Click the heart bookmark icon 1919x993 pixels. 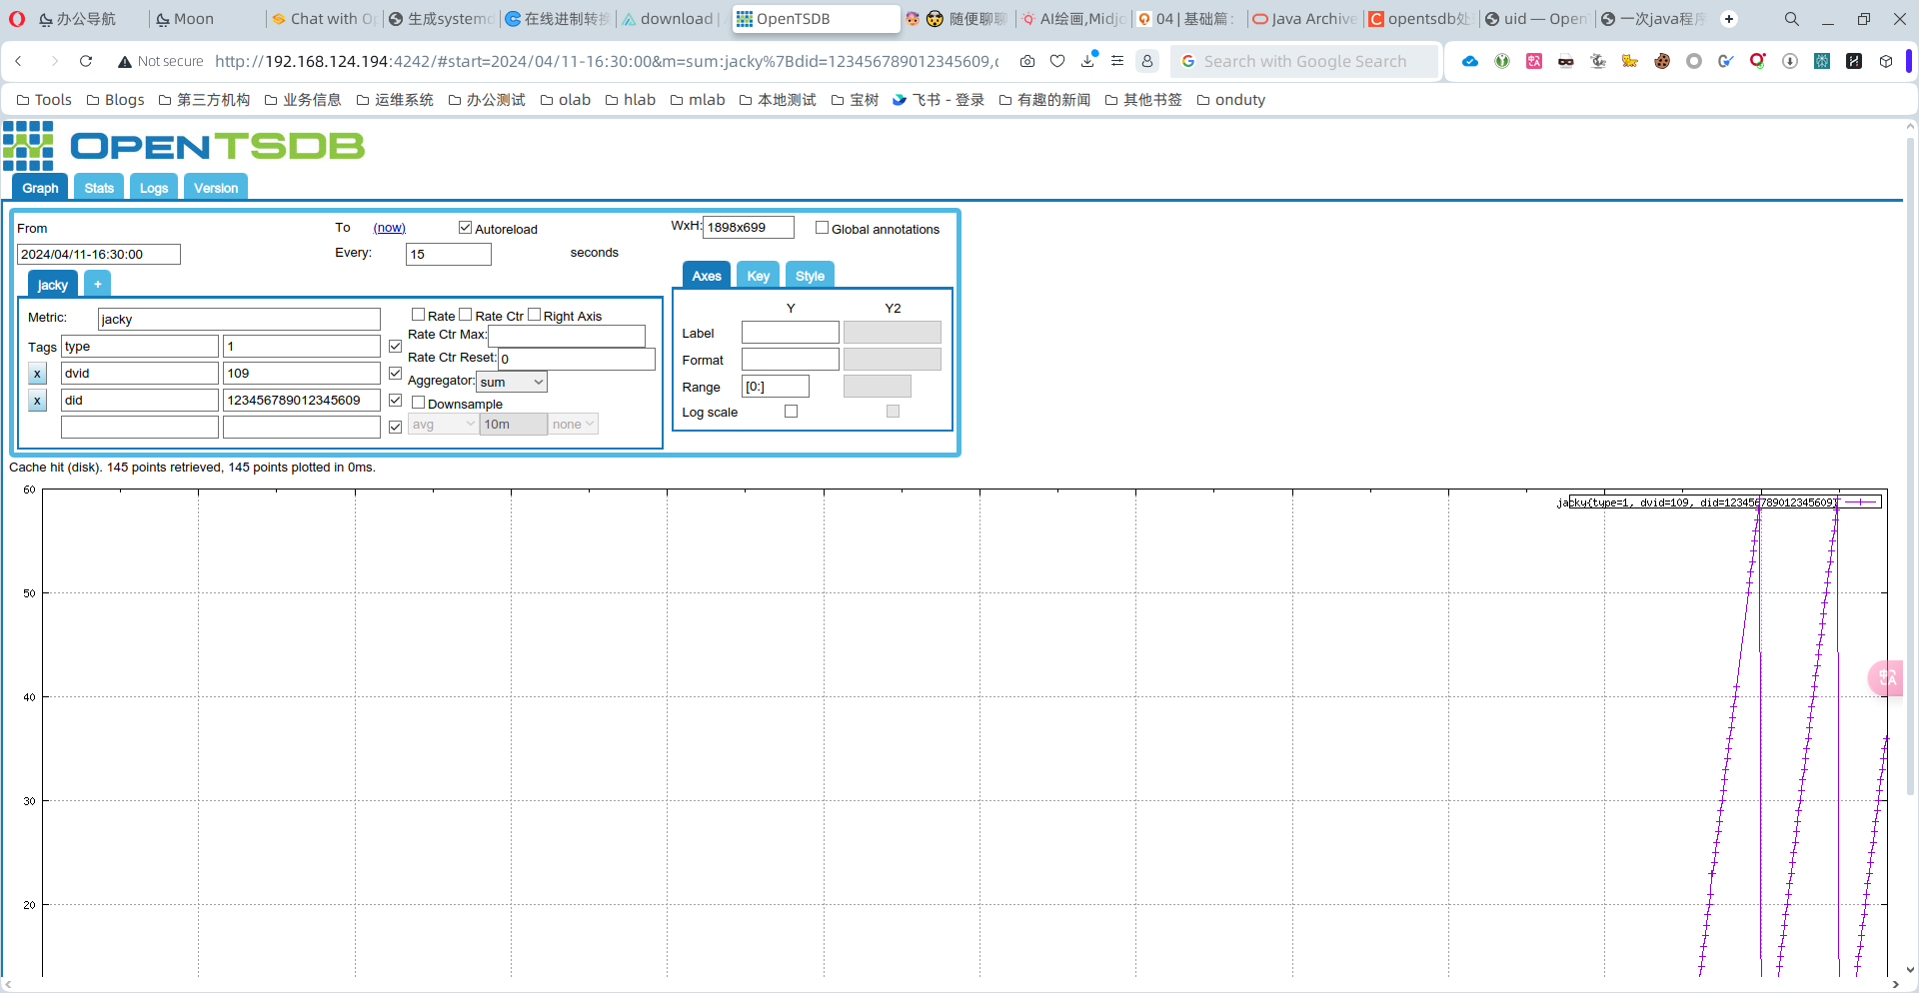tap(1057, 61)
